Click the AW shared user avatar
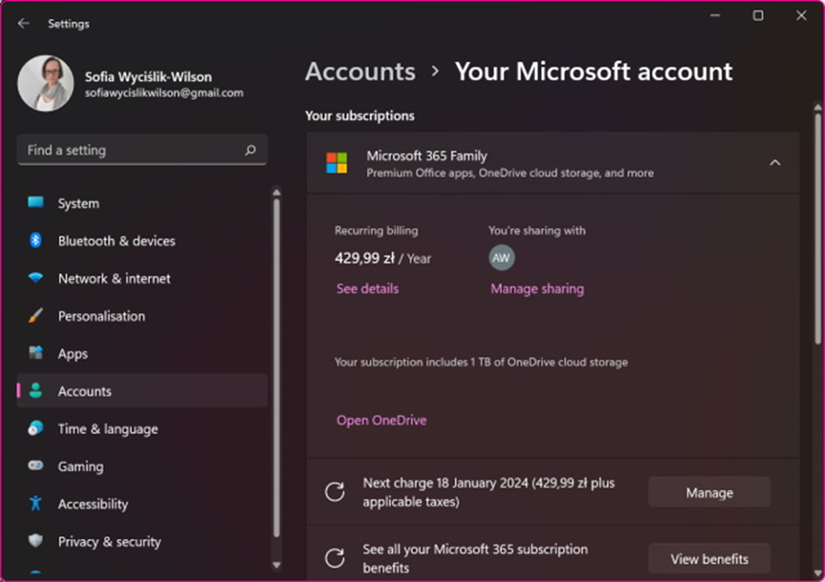The height and width of the screenshot is (582, 825). tap(502, 258)
